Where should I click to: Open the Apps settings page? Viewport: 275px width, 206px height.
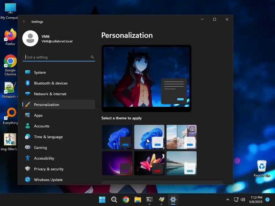[x=59, y=115]
